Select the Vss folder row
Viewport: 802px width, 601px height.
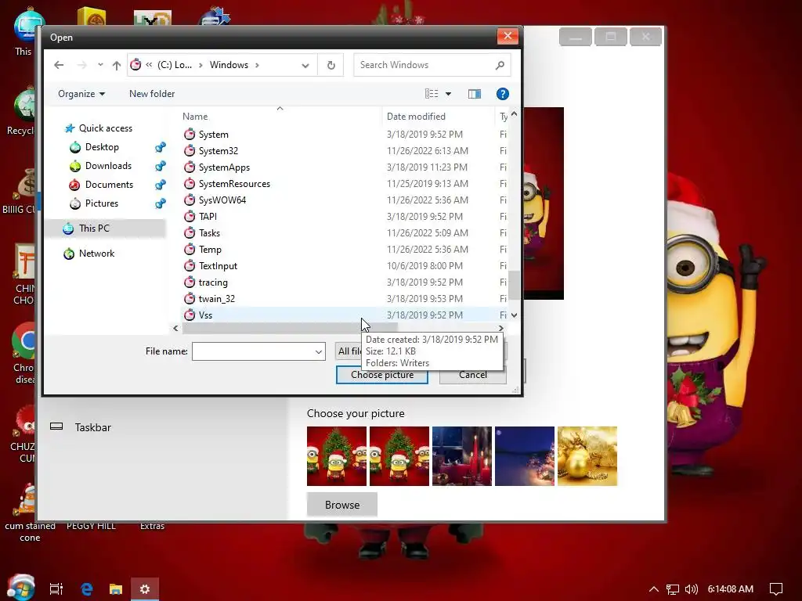(345, 315)
